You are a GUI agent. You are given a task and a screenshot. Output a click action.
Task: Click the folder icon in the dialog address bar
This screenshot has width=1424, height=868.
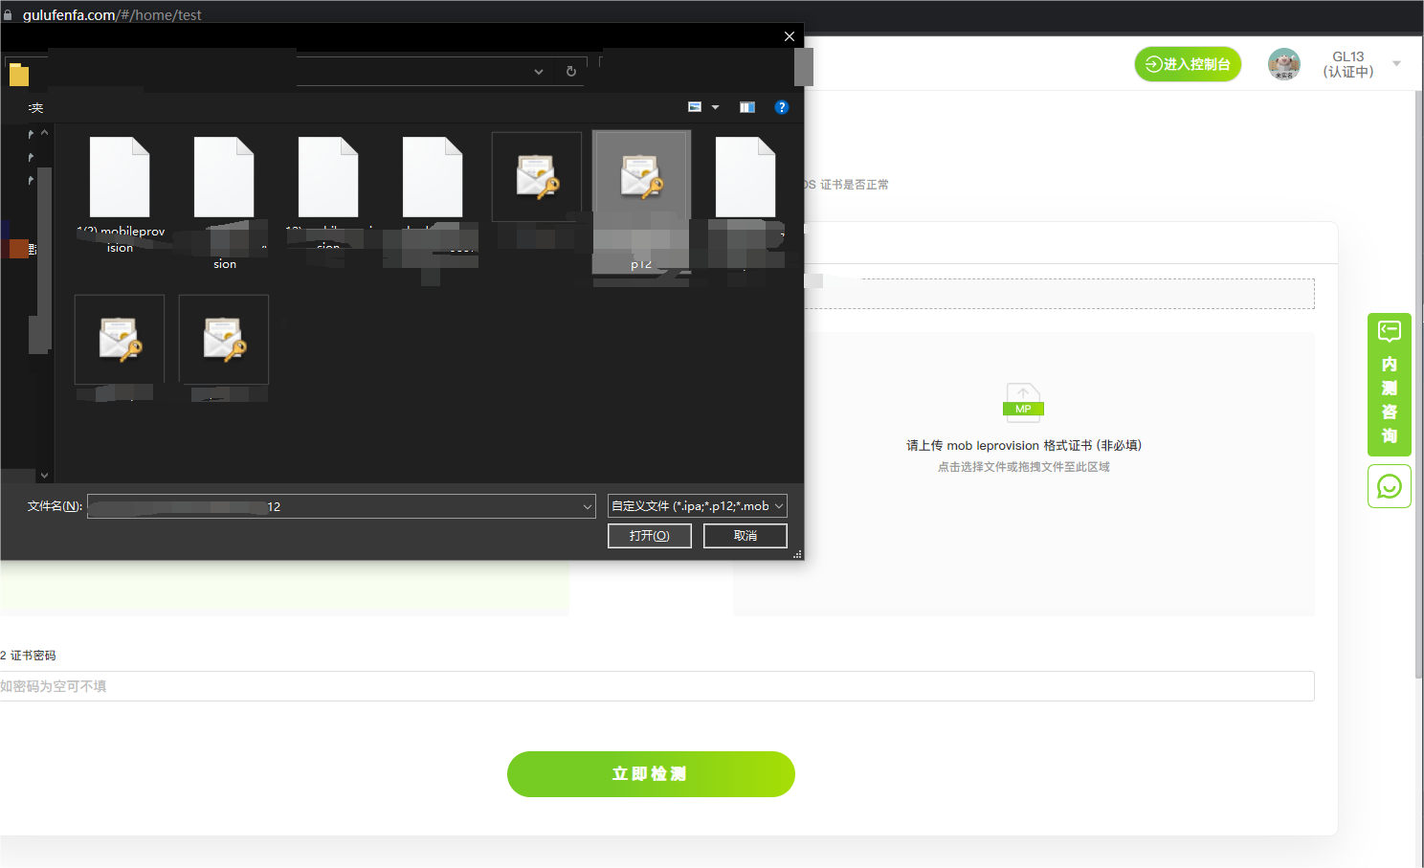click(x=19, y=75)
